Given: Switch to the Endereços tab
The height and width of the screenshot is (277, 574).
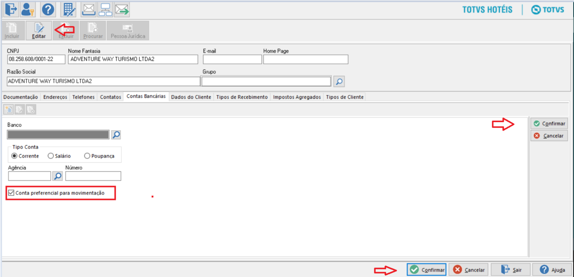Looking at the screenshot, I should [55, 97].
